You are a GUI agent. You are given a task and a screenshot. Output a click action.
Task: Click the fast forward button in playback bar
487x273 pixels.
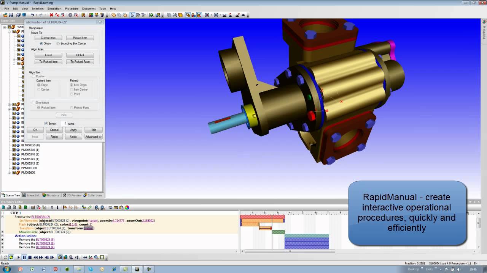tap(41, 257)
